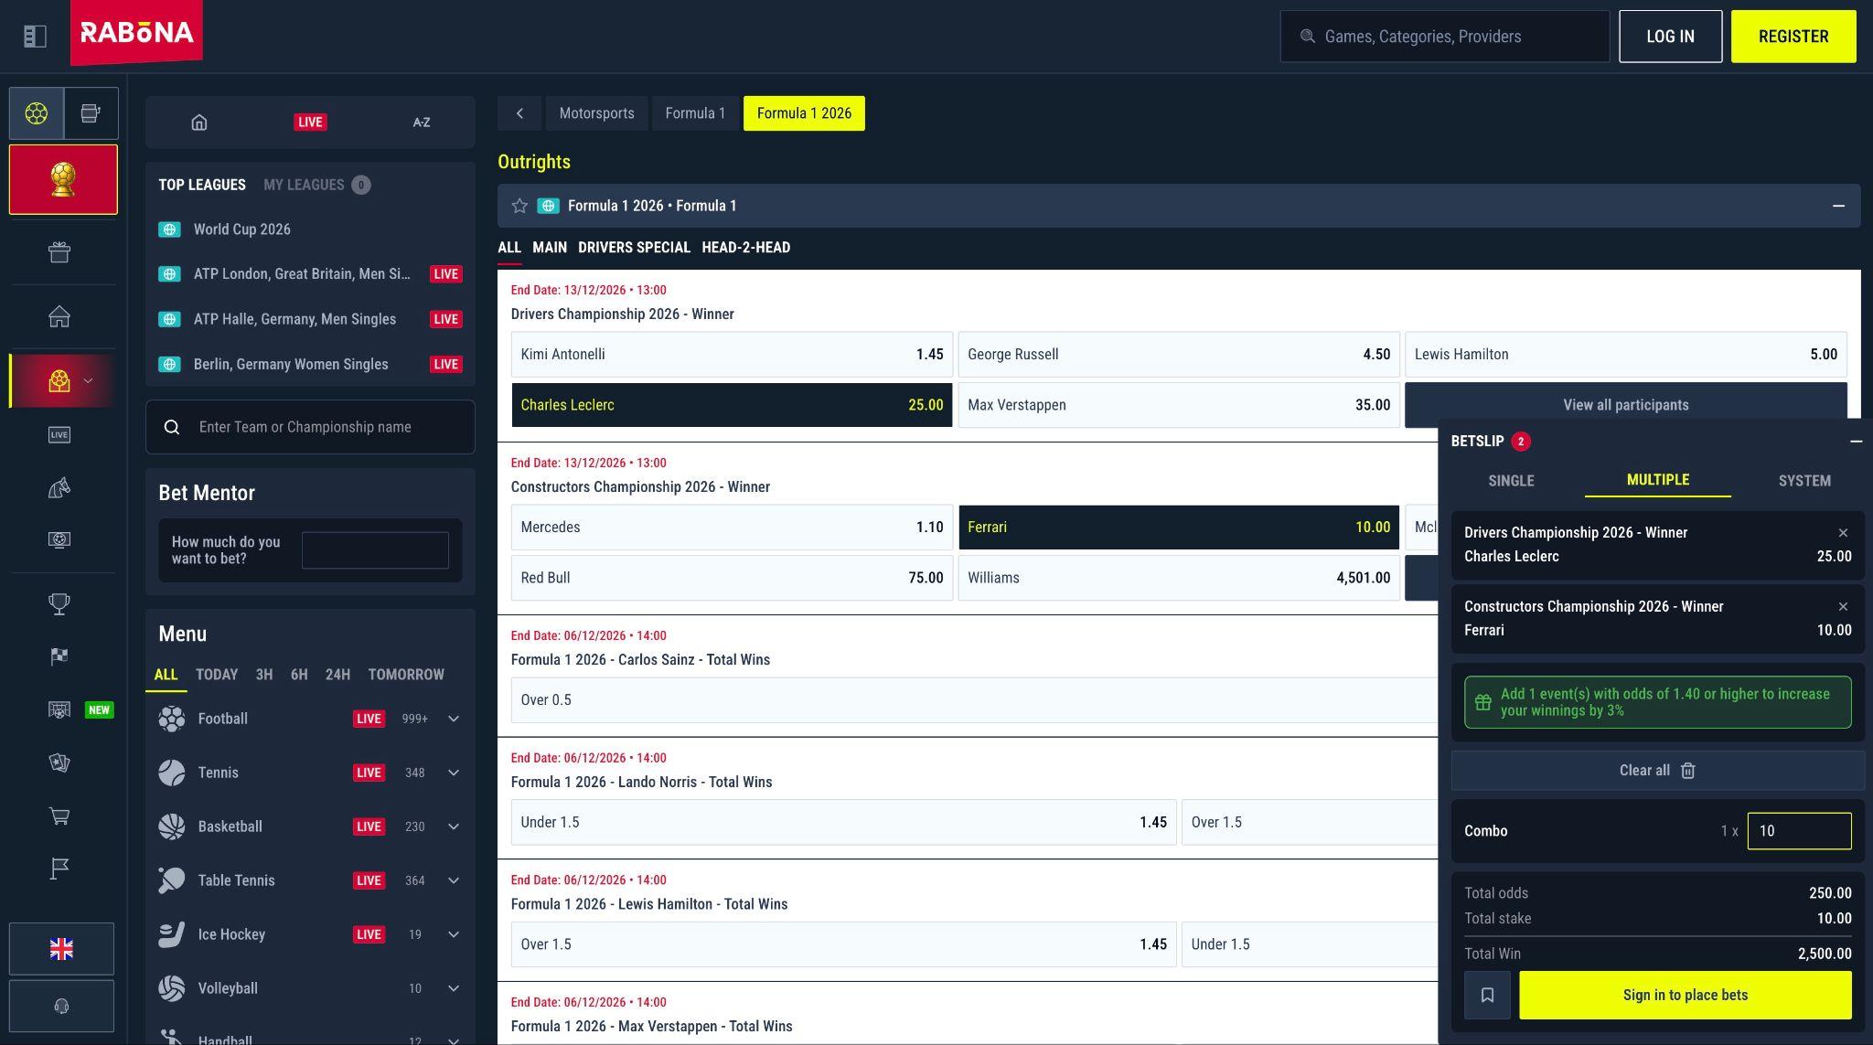
Task: Deselect the Charles Leclerc 25.00 odds
Action: (732, 405)
